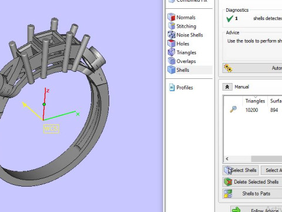This screenshot has height=212, width=282.
Task: Click the green Follow Advice arrow icon
Action: point(236,210)
